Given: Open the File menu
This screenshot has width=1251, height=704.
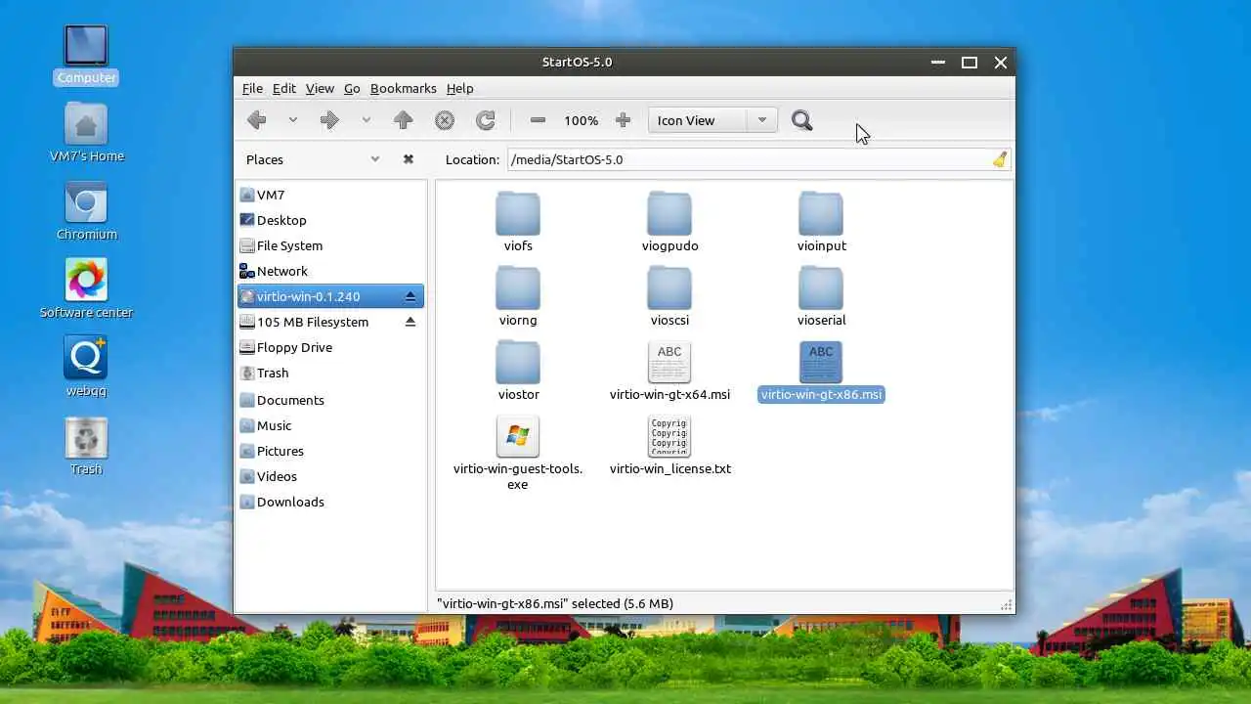Looking at the screenshot, I should [x=252, y=88].
